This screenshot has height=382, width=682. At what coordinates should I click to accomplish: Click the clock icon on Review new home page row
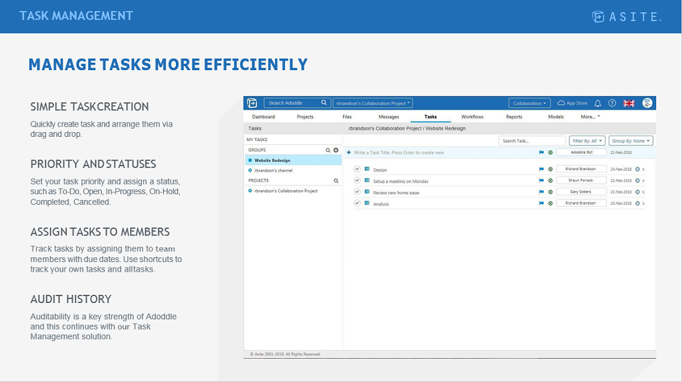click(638, 192)
